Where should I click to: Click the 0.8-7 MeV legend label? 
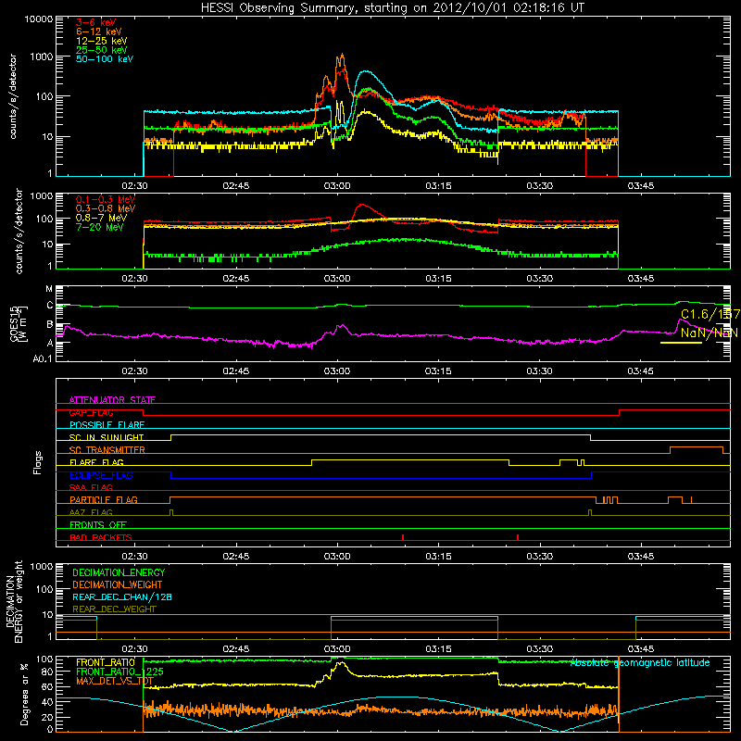click(101, 218)
